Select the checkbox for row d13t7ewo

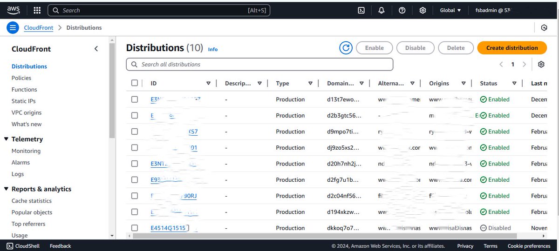(135, 99)
